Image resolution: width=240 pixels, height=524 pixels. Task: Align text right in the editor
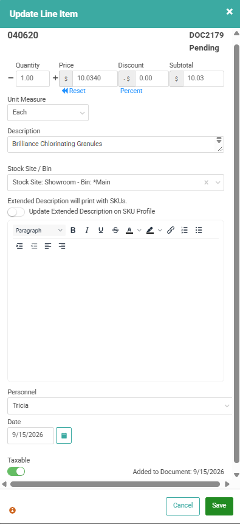[x=62, y=246]
